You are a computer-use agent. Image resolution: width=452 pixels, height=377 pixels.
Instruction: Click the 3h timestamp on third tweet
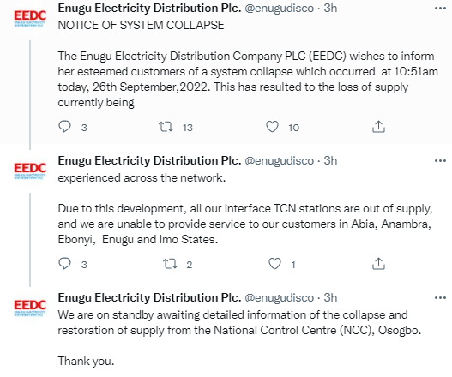330,298
